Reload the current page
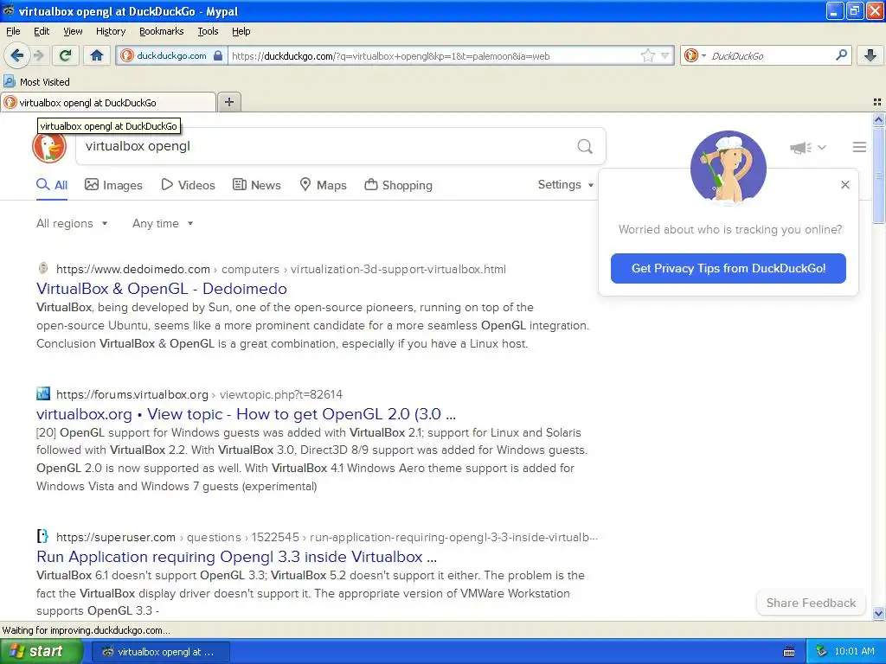This screenshot has height=664, width=886. click(x=66, y=55)
